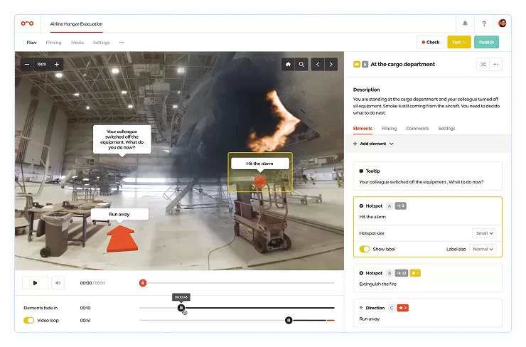Switch to the Filming tab in top navigation
The image size is (526, 347).
[53, 43]
